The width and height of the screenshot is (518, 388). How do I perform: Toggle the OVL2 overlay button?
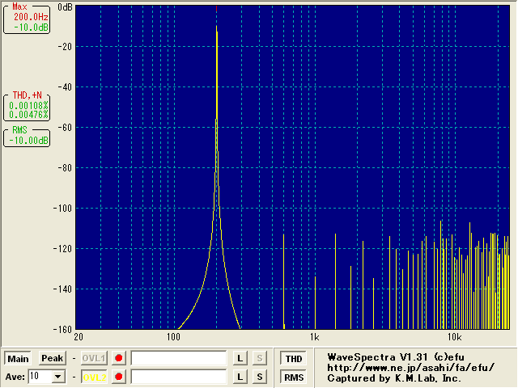pos(94,377)
